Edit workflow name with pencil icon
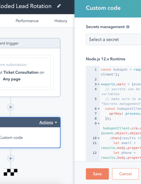Viewport: 141px width, 184px height. (59, 6)
